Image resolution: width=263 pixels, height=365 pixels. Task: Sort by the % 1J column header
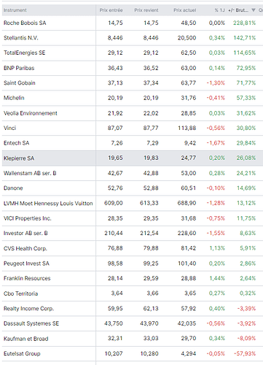point(219,10)
